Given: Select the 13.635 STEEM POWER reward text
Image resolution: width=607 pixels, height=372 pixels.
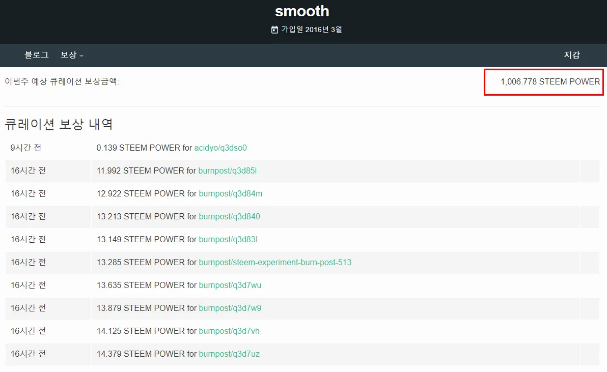Looking at the screenshot, I should tap(141, 285).
